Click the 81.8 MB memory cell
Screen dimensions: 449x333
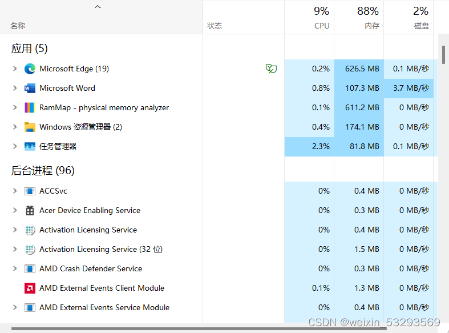pyautogui.click(x=359, y=146)
